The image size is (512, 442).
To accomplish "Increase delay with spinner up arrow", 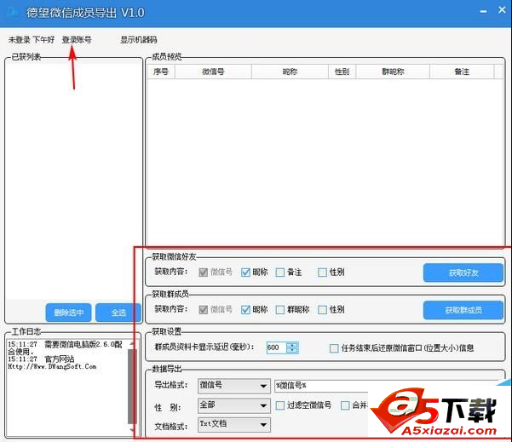I will [x=292, y=345].
